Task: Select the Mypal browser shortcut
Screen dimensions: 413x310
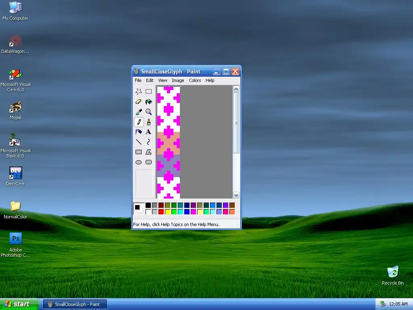Action: click(15, 111)
